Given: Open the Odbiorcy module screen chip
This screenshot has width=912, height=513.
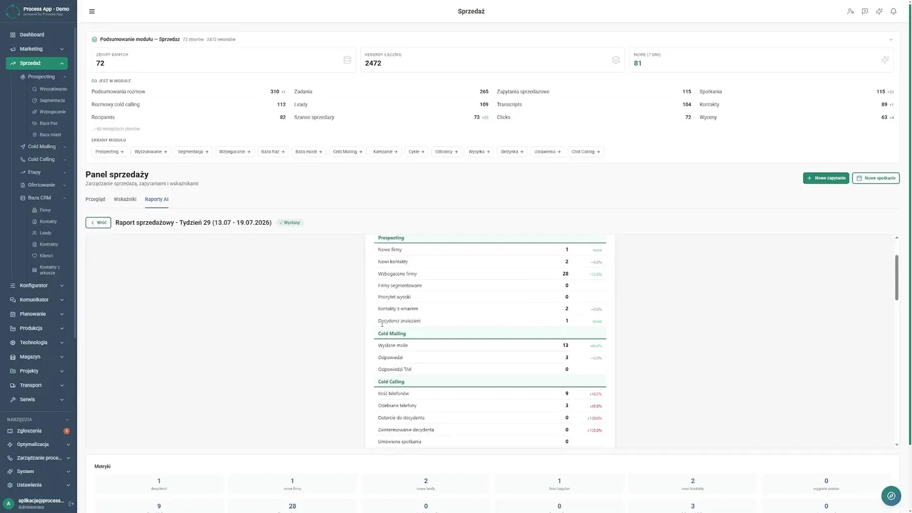Looking at the screenshot, I should pyautogui.click(x=446, y=152).
